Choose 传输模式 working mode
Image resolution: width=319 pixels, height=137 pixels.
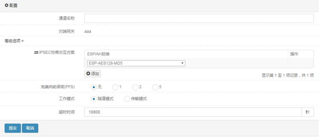coord(127,99)
